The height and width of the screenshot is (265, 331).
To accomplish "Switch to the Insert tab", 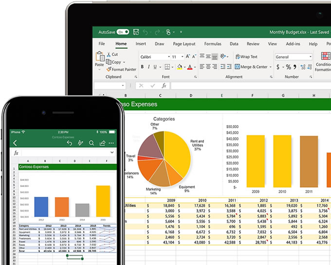I will [141, 43].
